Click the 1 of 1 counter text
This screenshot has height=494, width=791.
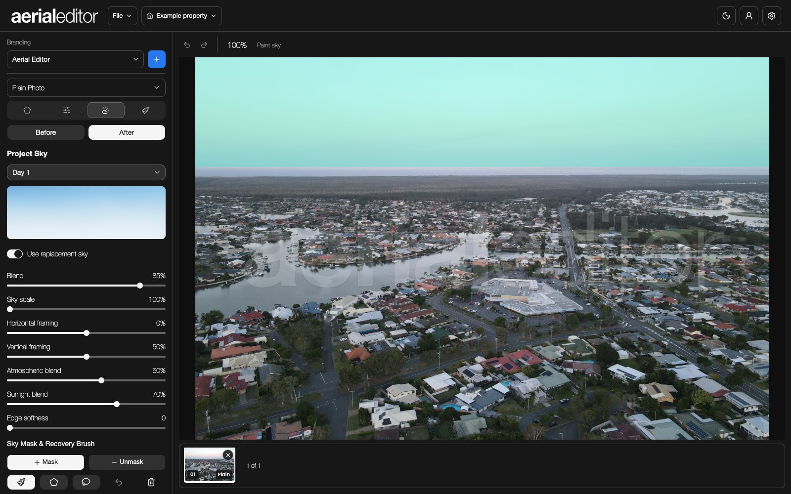tap(253, 466)
